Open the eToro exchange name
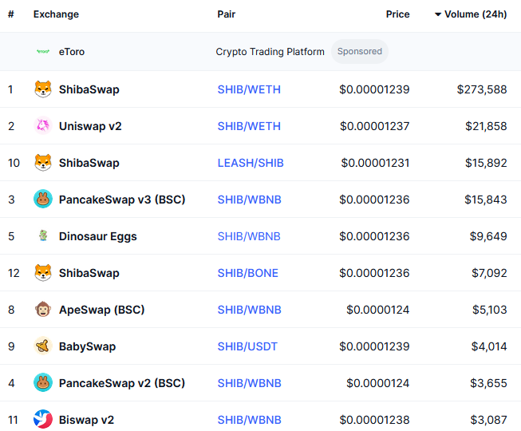521x431 pixels. click(72, 52)
